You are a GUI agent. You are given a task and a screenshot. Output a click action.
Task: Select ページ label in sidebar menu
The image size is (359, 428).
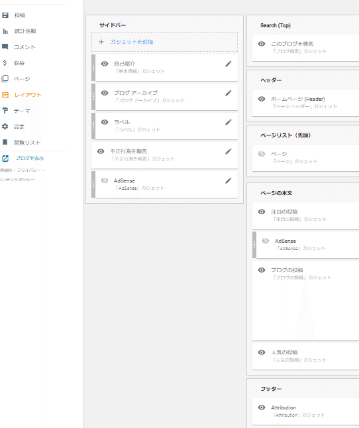click(x=22, y=79)
